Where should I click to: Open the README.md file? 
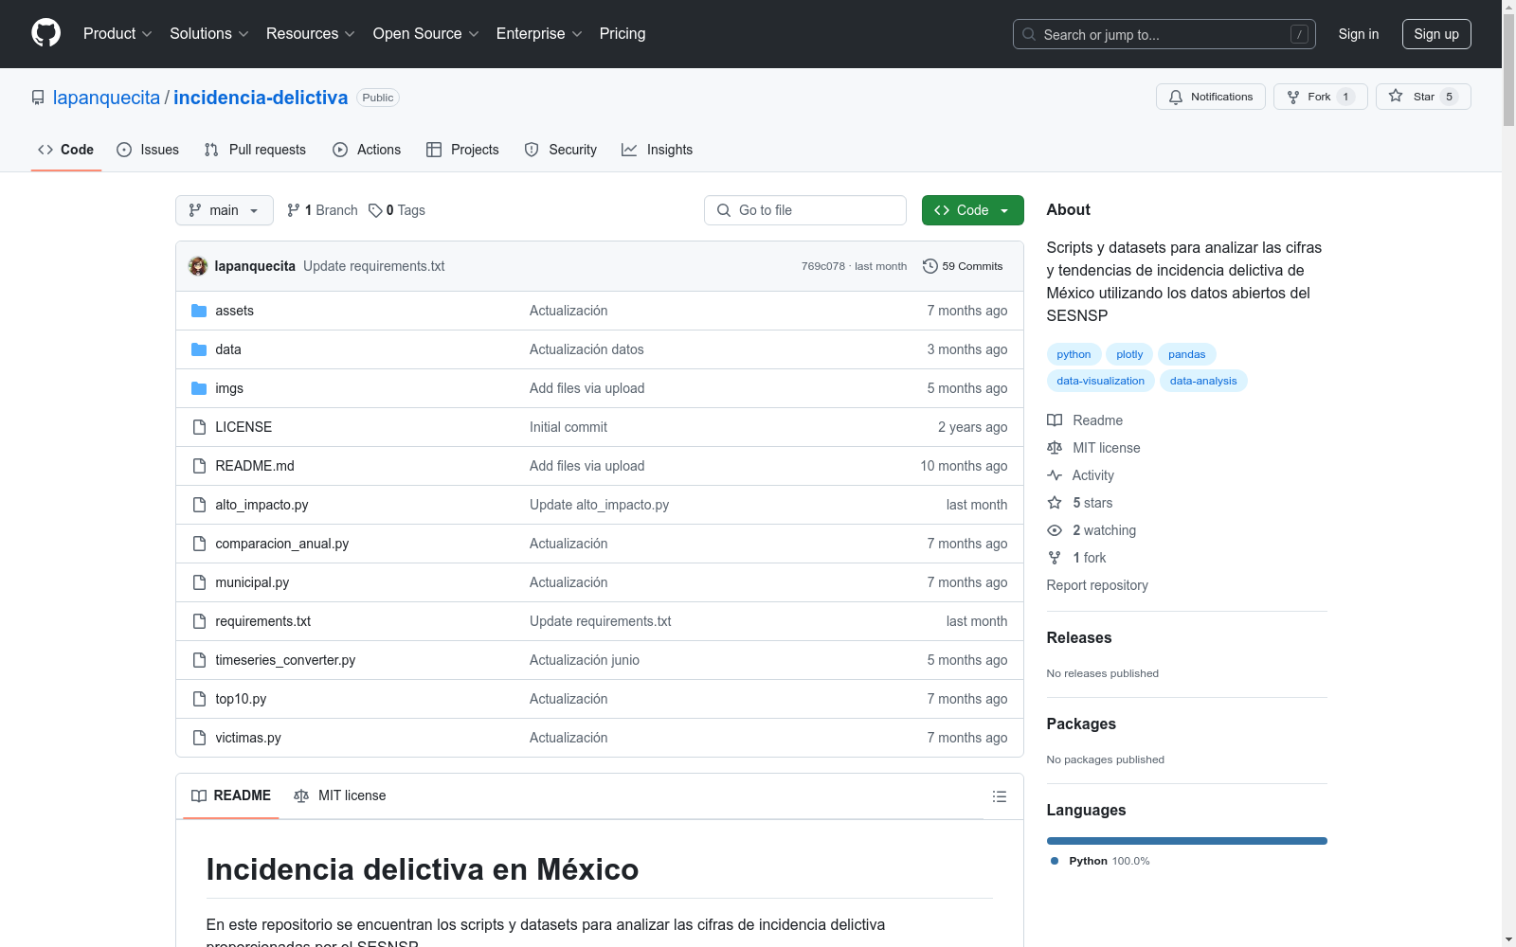pos(255,466)
